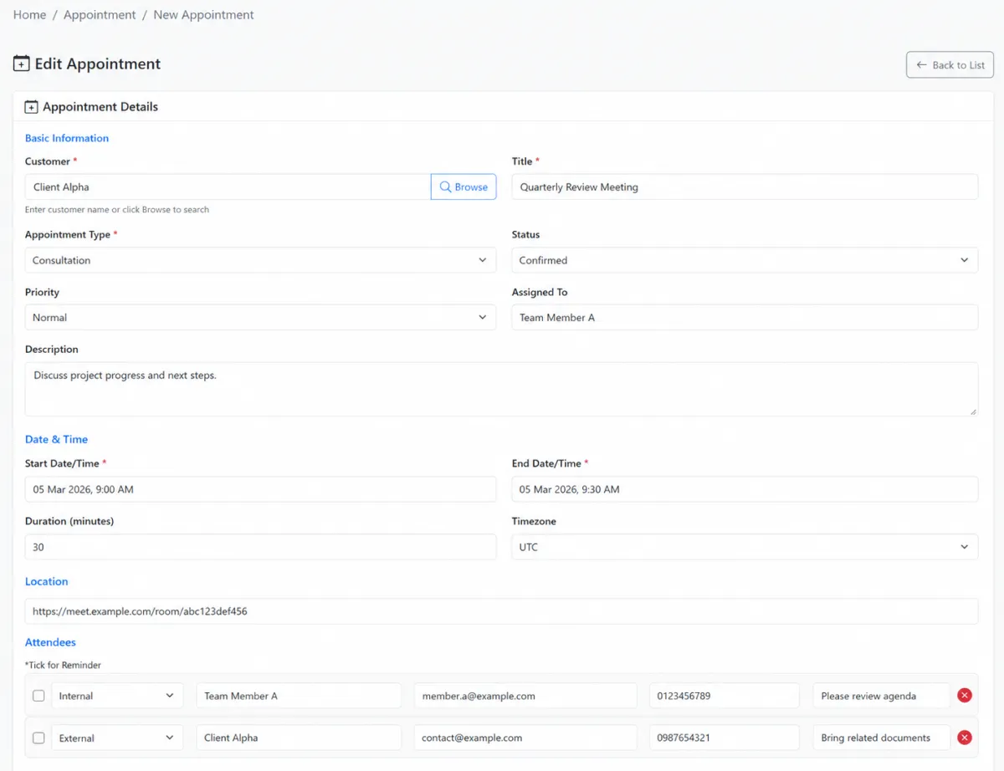Change Internal attendee type dropdown
1004x771 pixels.
pyautogui.click(x=117, y=696)
